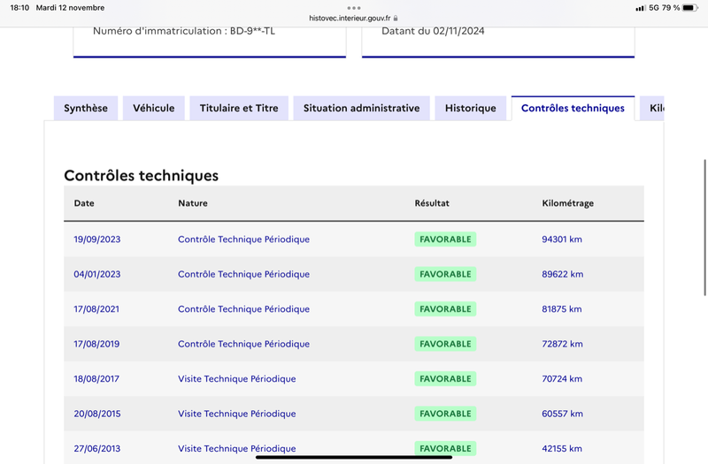Switch to the Véhicule tab

pyautogui.click(x=153, y=108)
